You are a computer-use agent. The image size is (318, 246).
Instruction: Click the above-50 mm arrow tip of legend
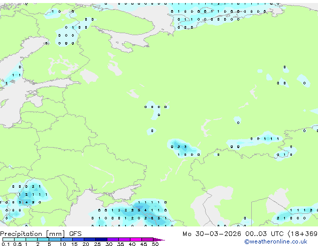coord(160,240)
